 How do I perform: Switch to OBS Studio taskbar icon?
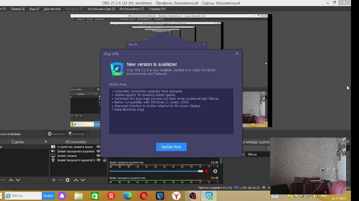(x=193, y=196)
